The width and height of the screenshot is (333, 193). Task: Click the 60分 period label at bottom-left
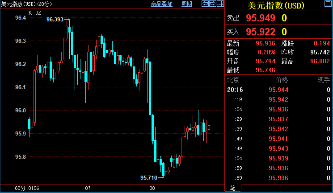(20, 189)
